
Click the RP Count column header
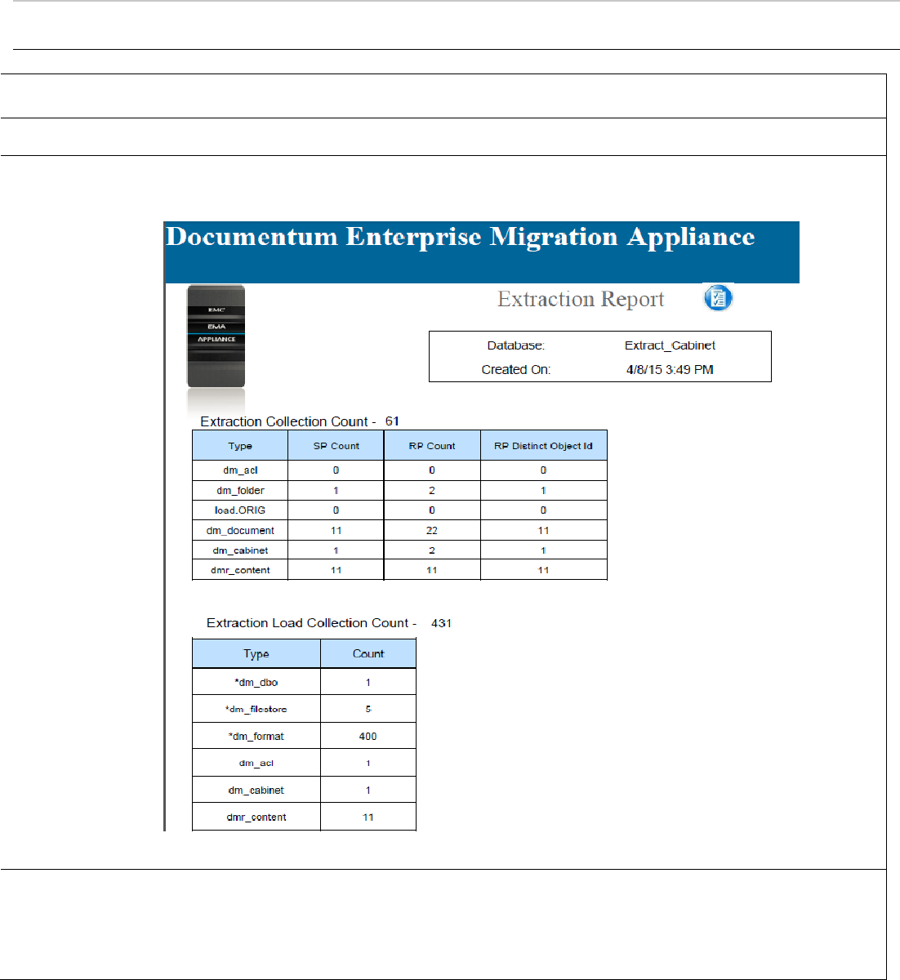coord(432,446)
